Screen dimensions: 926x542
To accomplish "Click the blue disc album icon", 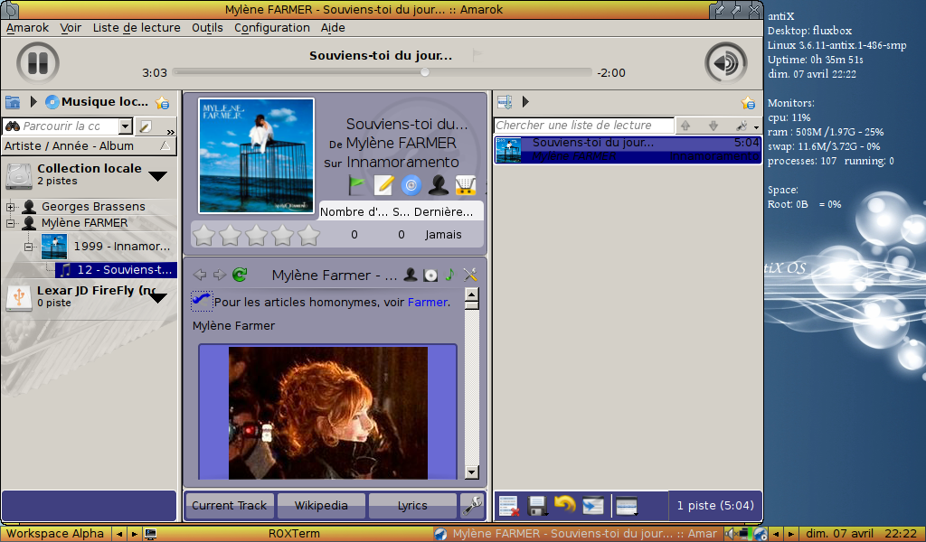I will point(411,185).
